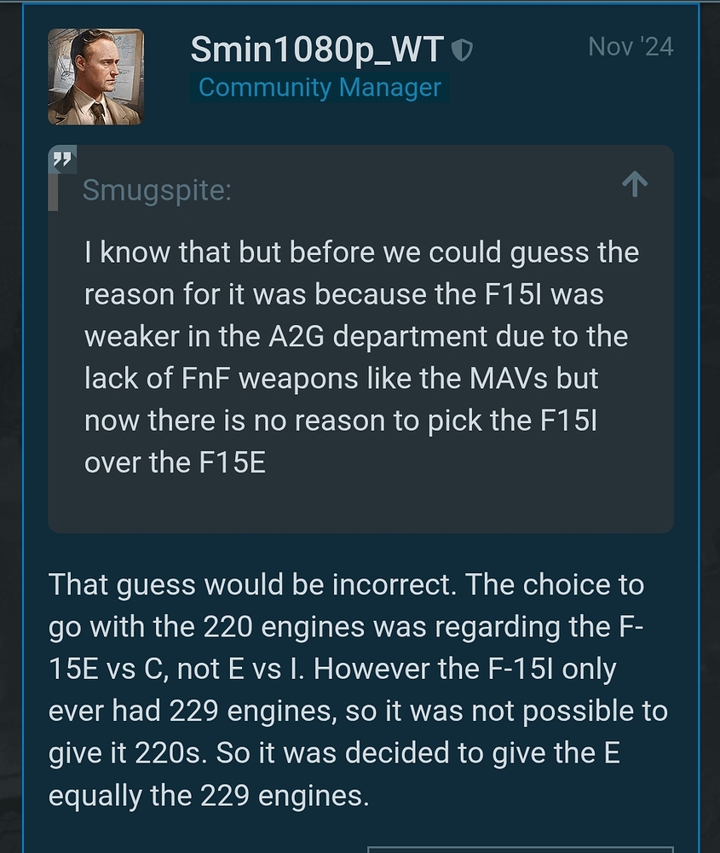The height and width of the screenshot is (853, 720).
Task: Click the last line "equally the 229 engines."
Action: (x=209, y=796)
